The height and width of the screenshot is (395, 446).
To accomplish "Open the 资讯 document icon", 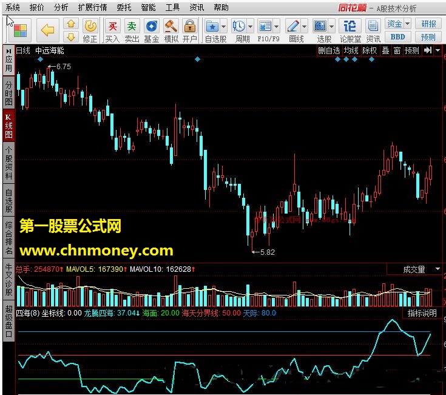I will point(373,31).
